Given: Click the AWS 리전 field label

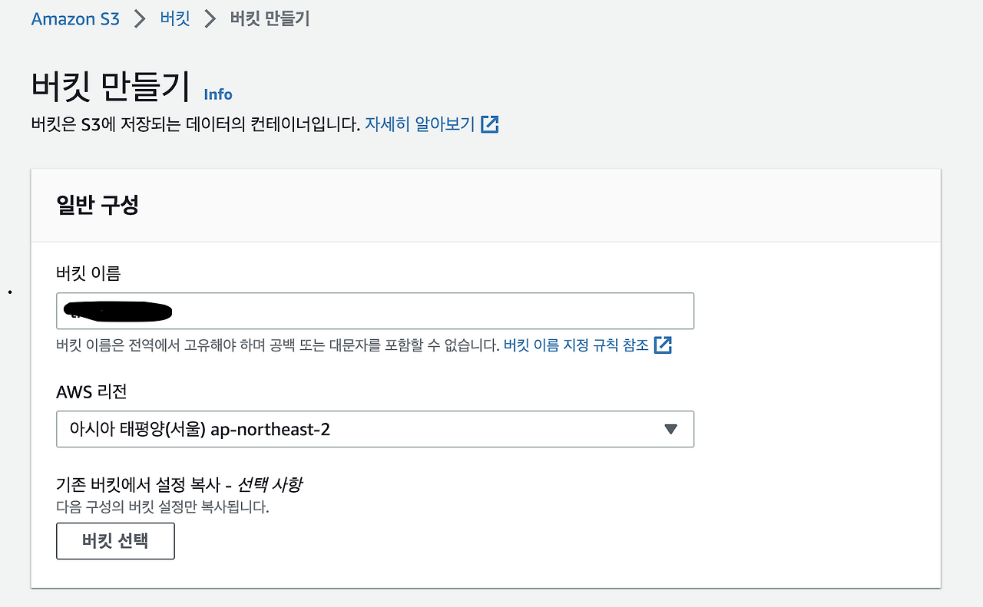Looking at the screenshot, I should pos(91,391).
